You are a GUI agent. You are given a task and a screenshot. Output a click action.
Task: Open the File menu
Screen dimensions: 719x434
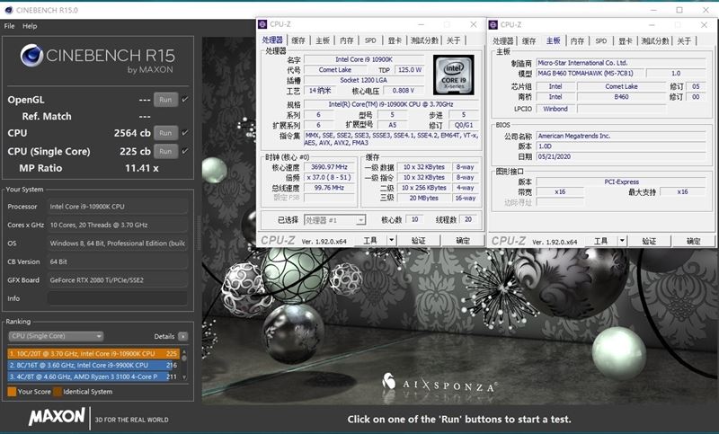click(9, 26)
